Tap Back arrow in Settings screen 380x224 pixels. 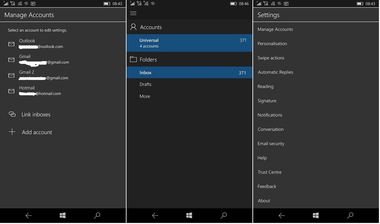282,215
